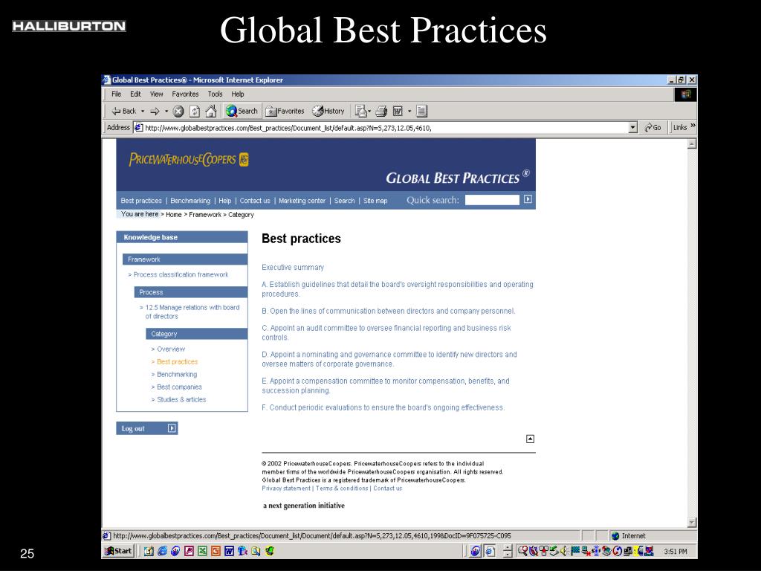Open the Edit button dropdown arrow

click(x=409, y=112)
